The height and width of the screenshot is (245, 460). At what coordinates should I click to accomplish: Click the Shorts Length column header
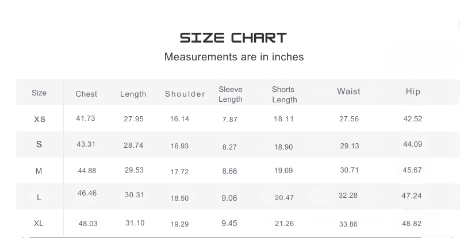(284, 95)
